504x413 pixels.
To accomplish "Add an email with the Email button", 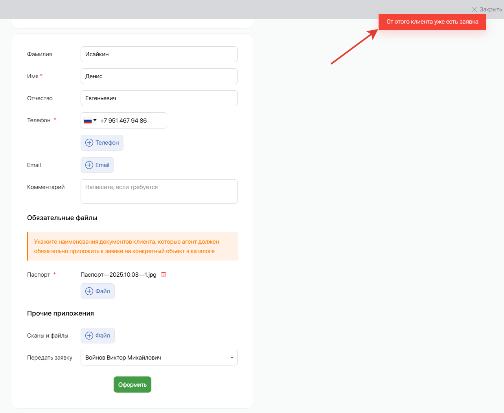I will [97, 165].
